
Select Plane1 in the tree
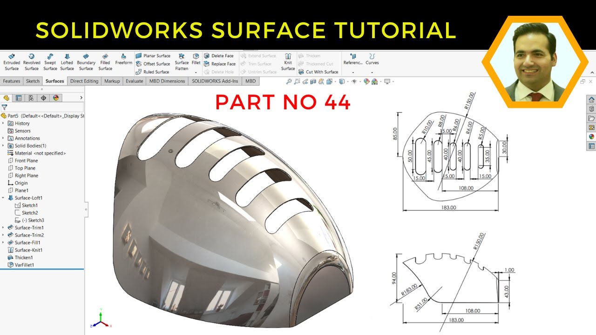click(x=18, y=190)
